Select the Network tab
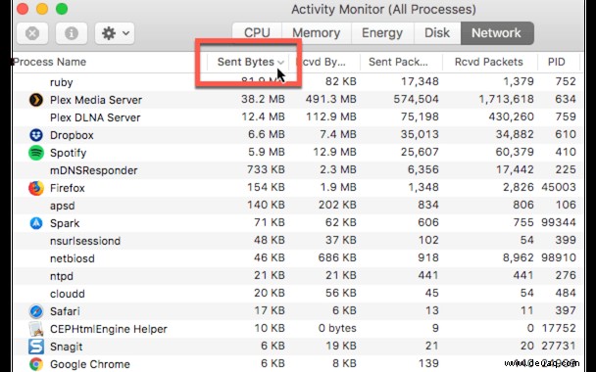Image resolution: width=596 pixels, height=372 pixels. [x=497, y=33]
